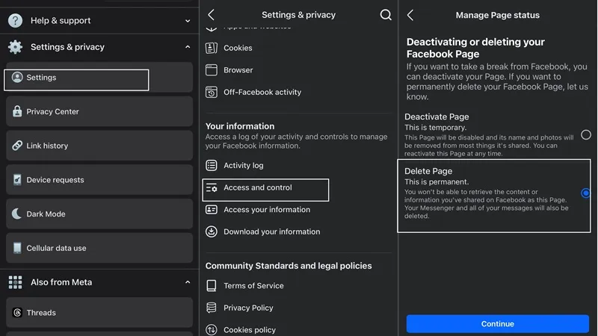
Task: Click the Settings profile icon
Action: pyautogui.click(x=17, y=78)
